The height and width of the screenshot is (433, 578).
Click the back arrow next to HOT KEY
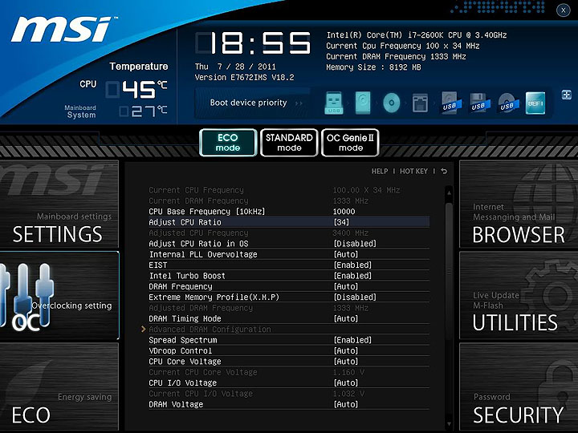pos(444,172)
